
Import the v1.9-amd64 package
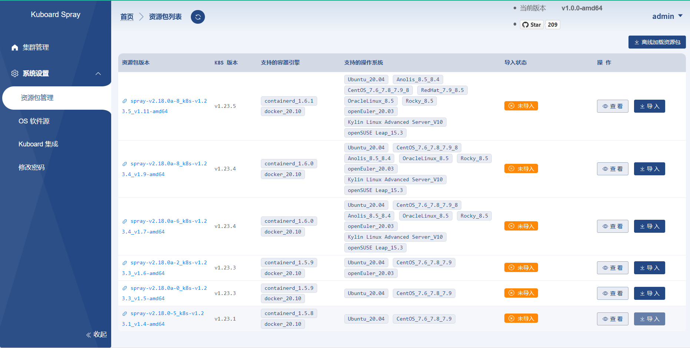tap(650, 169)
